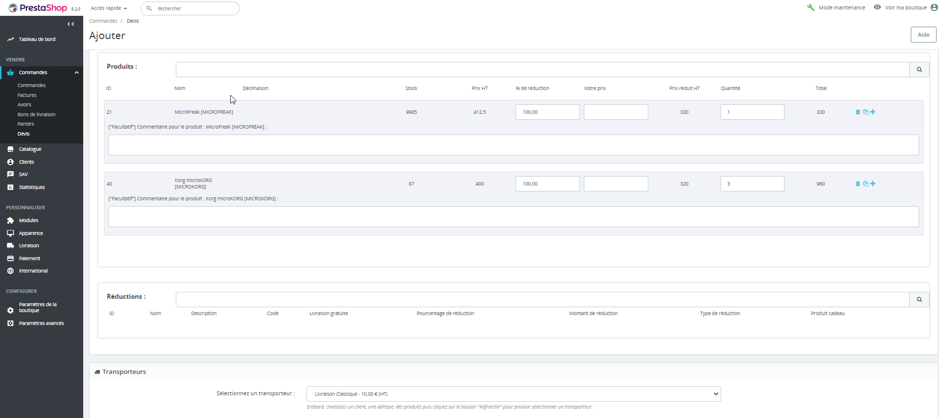The image size is (939, 418).
Task: Collapse the sidebar with the double-chevron icon
Action: pos(71,24)
